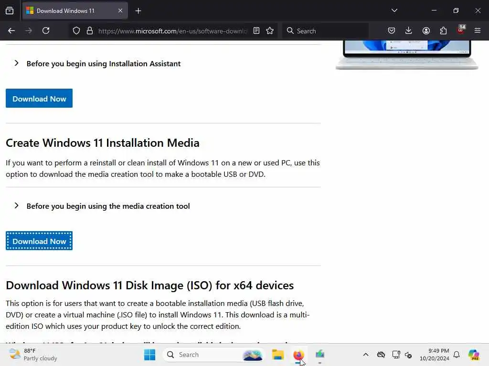489x366 pixels.
Task: Click the Surface laptop image
Action: pos(407,55)
